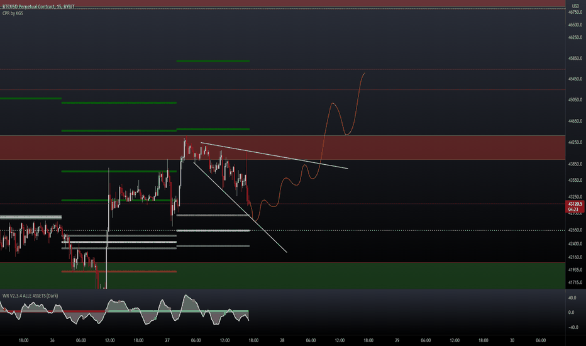Click the 46250.0 price axis label
Viewport: 586px width, 346px height.
pyautogui.click(x=575, y=37)
